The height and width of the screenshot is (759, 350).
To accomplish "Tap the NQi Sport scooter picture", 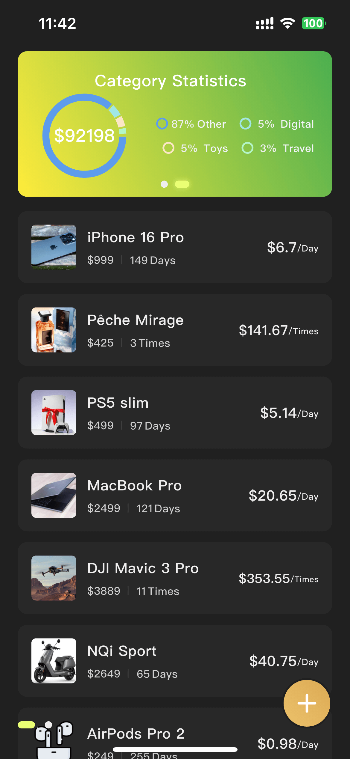I will click(54, 661).
